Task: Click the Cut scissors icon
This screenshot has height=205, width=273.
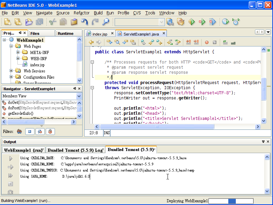Action: (x=53, y=22)
